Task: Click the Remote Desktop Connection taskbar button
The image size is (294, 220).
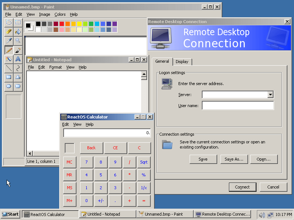Action: coord(222,214)
